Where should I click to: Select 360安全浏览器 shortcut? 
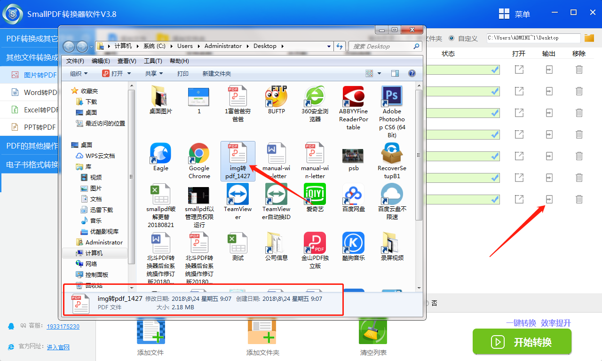click(315, 104)
